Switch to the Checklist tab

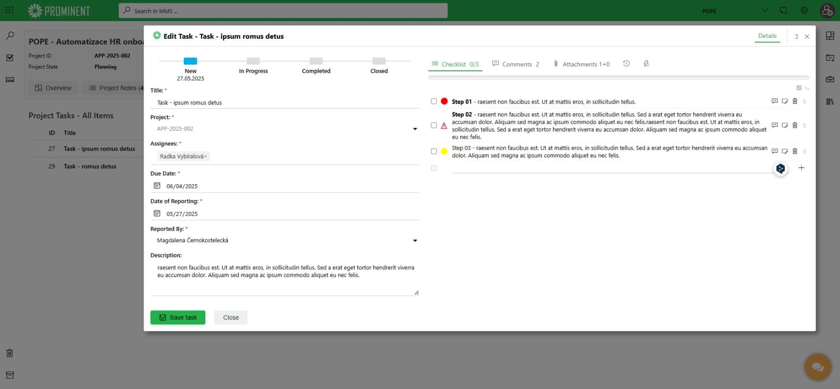coord(455,64)
